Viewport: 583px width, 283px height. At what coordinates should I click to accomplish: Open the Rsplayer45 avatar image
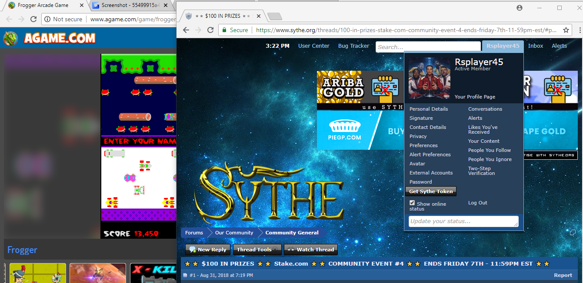430,78
